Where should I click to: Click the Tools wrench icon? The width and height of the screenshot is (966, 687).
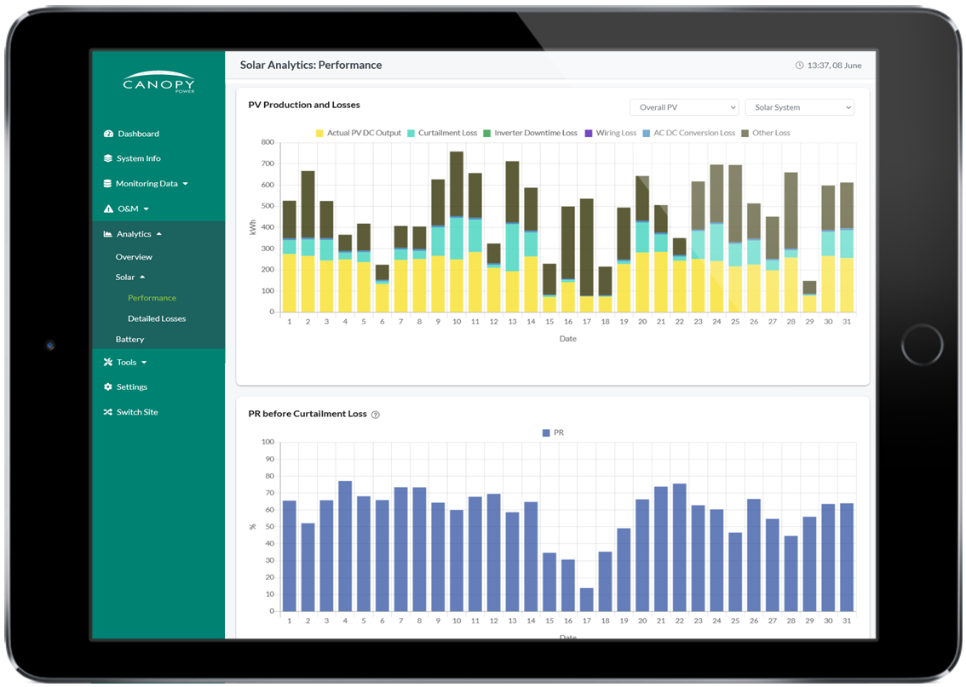click(x=108, y=363)
